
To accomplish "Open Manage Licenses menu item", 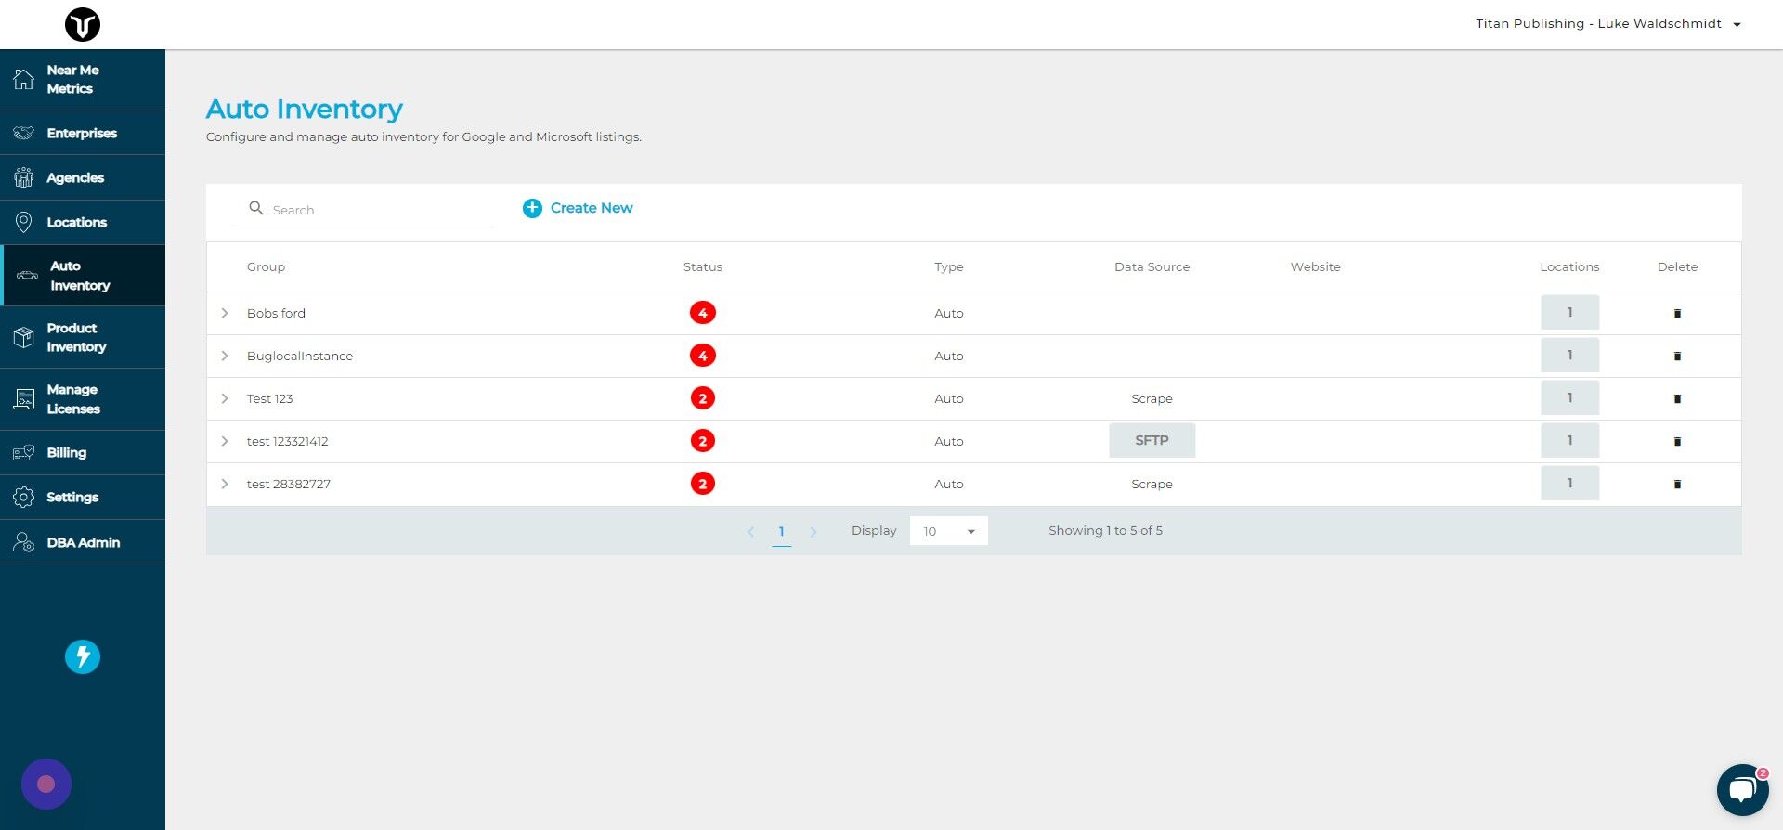I will [83, 399].
